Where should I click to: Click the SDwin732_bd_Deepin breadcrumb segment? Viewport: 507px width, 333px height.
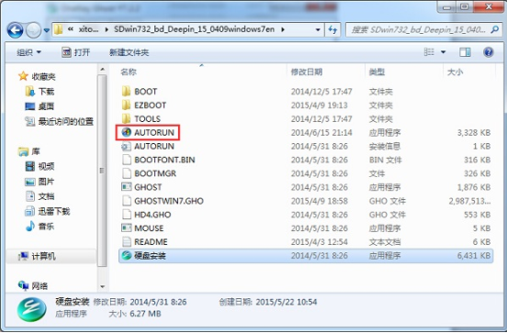point(194,29)
